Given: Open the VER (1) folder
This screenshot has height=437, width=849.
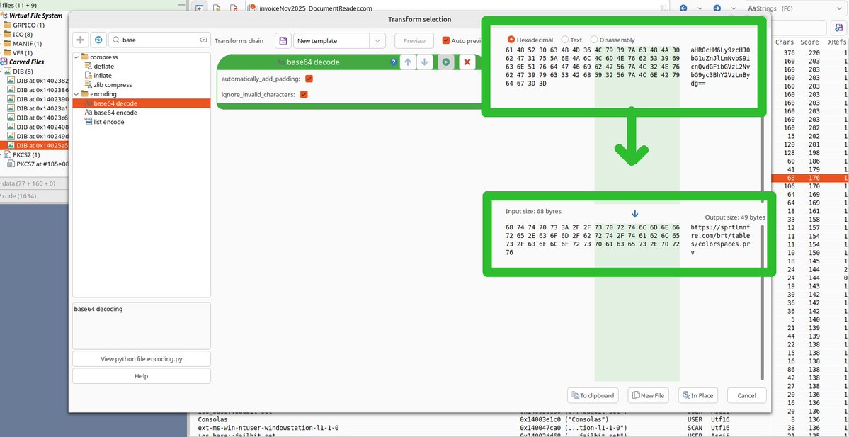Looking at the screenshot, I should tap(21, 52).
